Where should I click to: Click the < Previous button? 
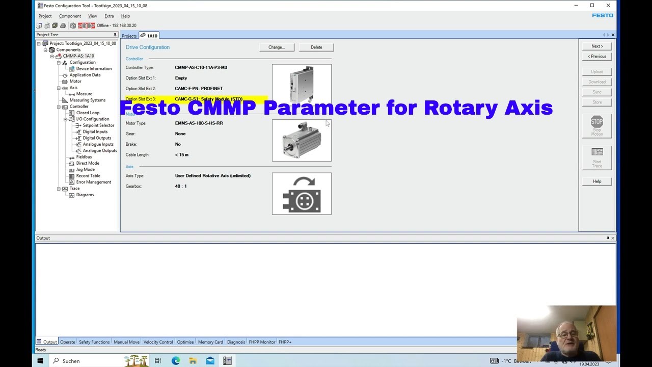pos(597,57)
